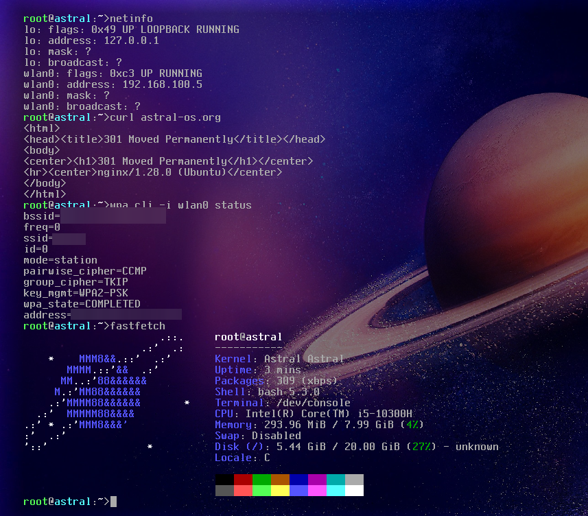Select the "Shell: bash 5.3.0" line
The image size is (588, 516).
click(x=267, y=392)
